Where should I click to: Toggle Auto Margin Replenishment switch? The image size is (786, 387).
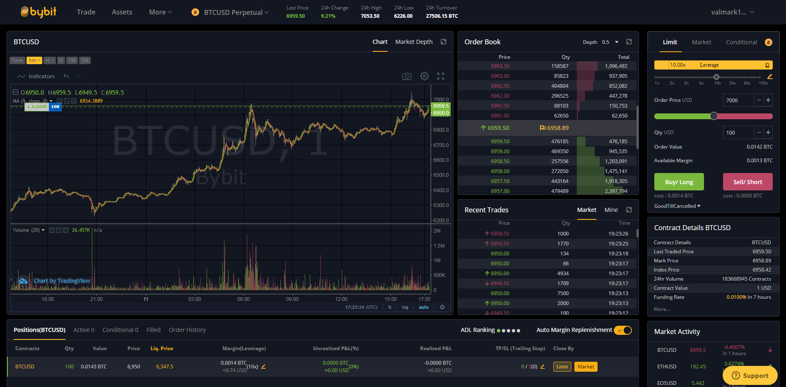point(623,330)
